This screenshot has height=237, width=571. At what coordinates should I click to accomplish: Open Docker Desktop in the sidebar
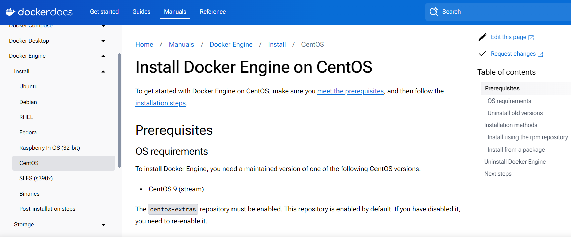29,41
